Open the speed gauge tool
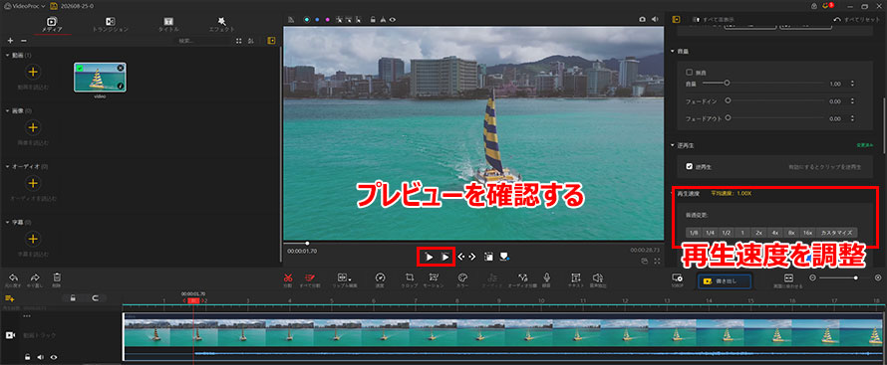 pyautogui.click(x=380, y=277)
